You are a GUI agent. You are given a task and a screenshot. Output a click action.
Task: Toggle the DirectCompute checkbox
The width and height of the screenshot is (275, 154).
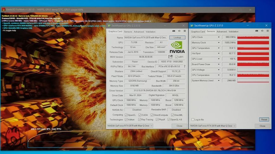152,115
